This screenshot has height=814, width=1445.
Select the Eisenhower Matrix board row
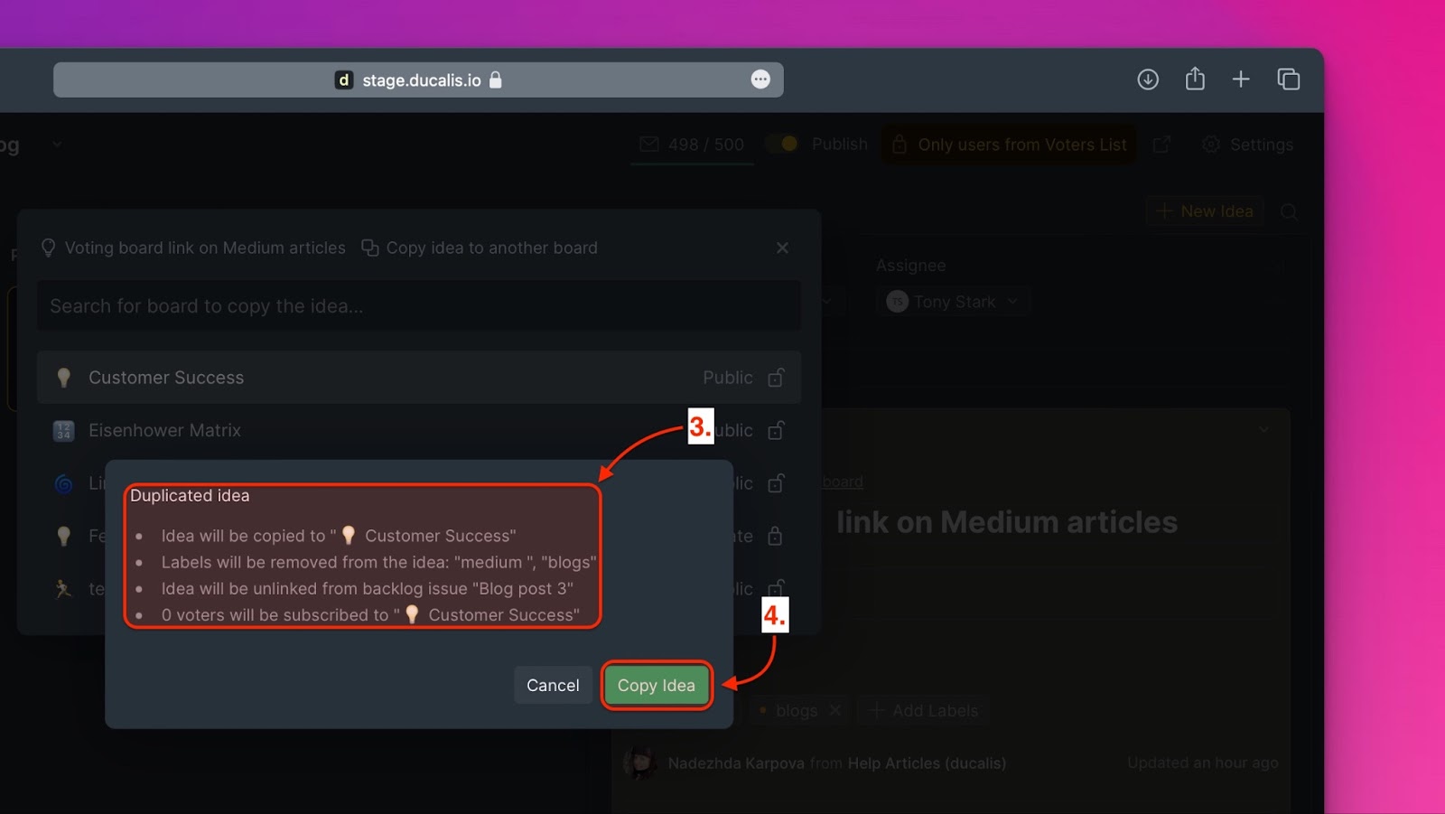419,431
